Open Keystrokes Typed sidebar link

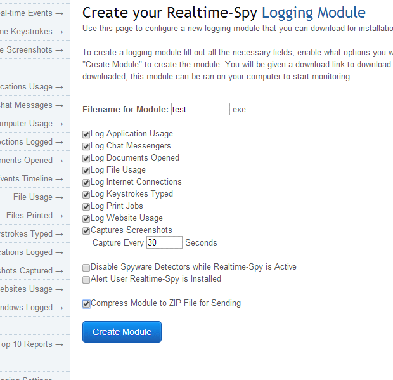click(32, 233)
